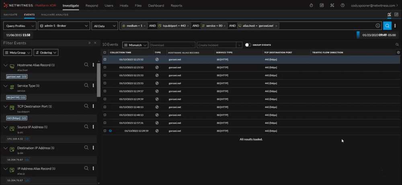Toggle the Group Events switch
402x185 pixels.
click(248, 45)
